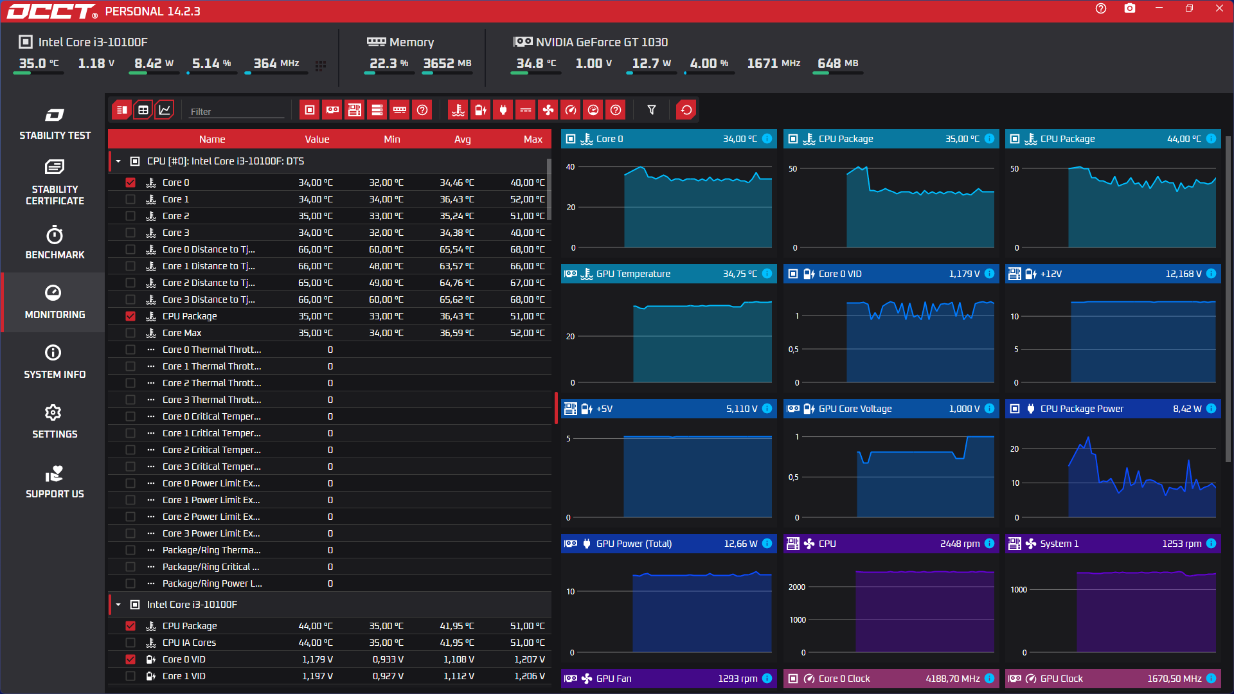Uncheck the DTS CPU Package checkbox
1234x694 pixels.
(x=130, y=316)
